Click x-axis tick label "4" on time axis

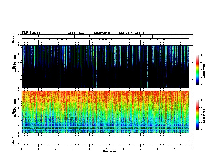click(x=90, y=149)
